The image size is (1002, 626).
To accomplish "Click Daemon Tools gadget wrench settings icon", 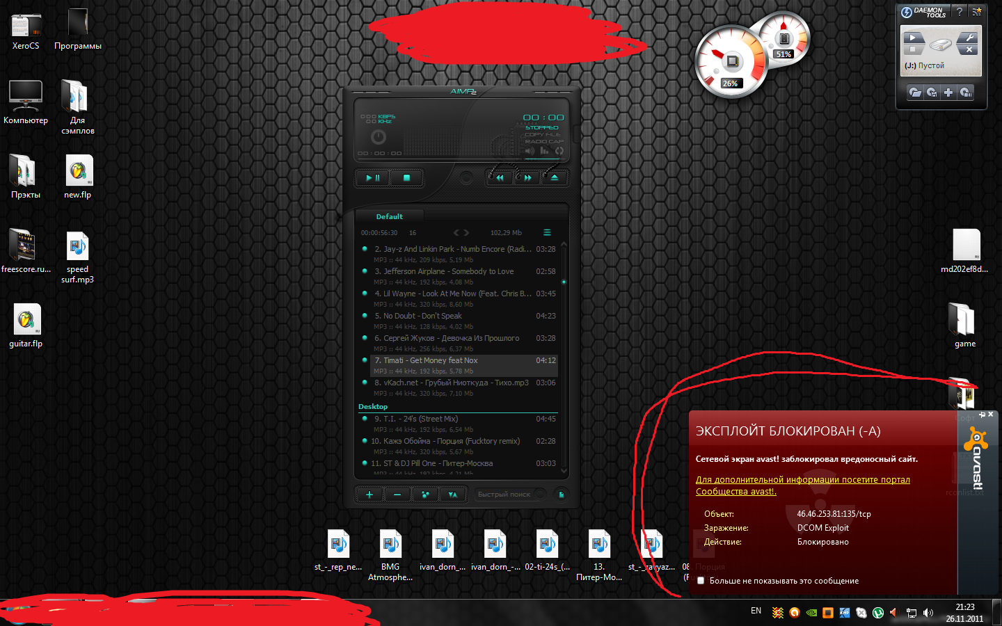I will coord(969,38).
